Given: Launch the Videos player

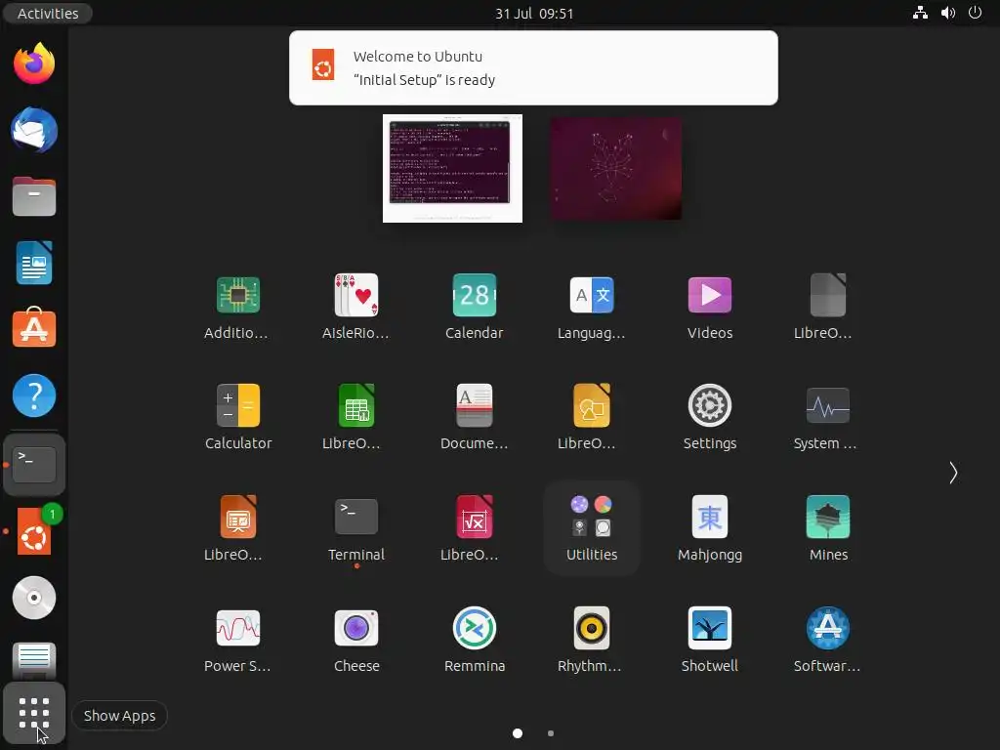Looking at the screenshot, I should 710,295.
